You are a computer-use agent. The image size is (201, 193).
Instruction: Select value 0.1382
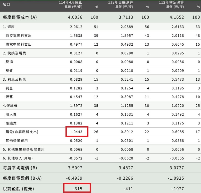click(76, 123)
